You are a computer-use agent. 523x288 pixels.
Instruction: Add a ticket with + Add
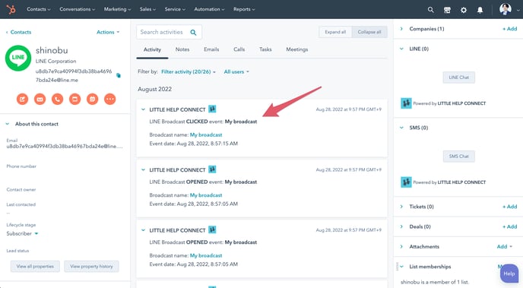(509, 207)
